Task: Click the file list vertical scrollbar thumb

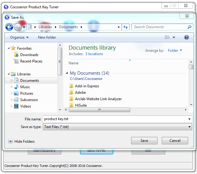Action: (x=191, y=67)
